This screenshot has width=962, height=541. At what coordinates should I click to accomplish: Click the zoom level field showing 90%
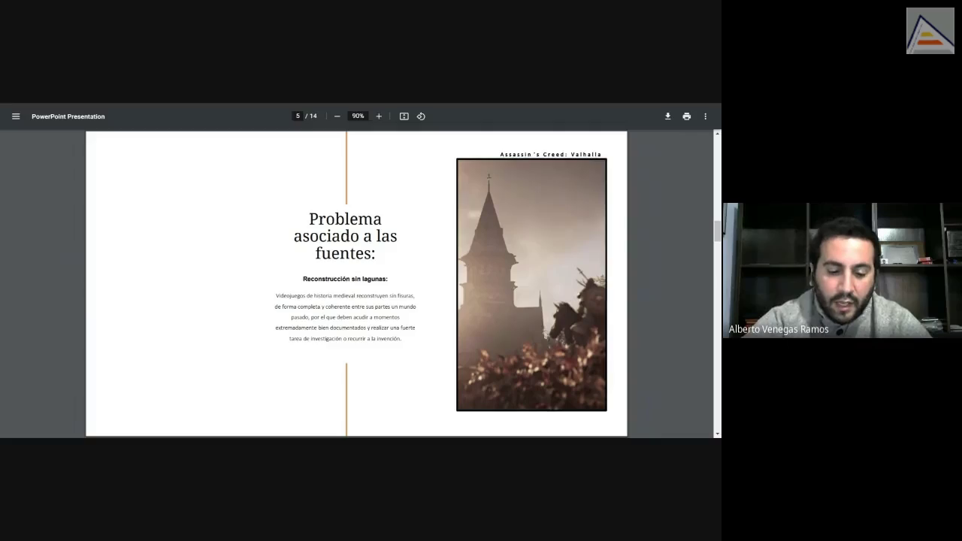[358, 116]
